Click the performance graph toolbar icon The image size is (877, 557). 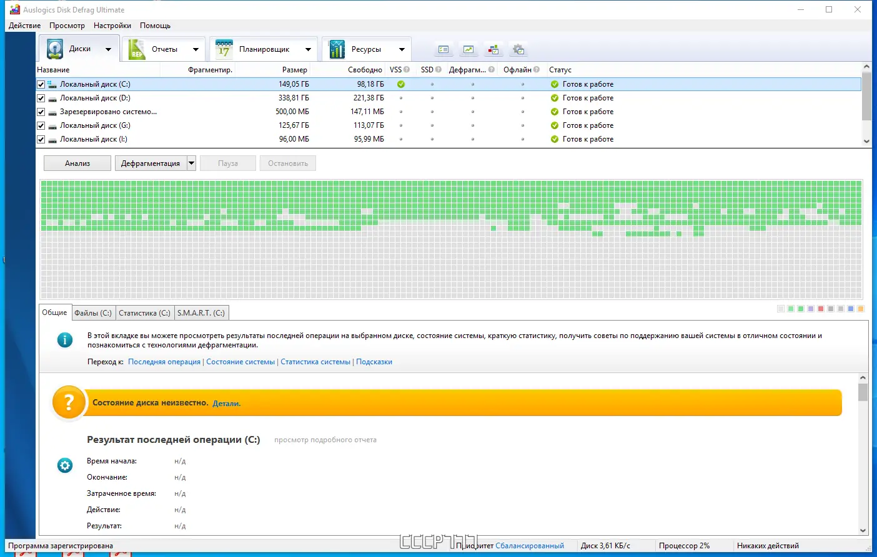coord(468,49)
